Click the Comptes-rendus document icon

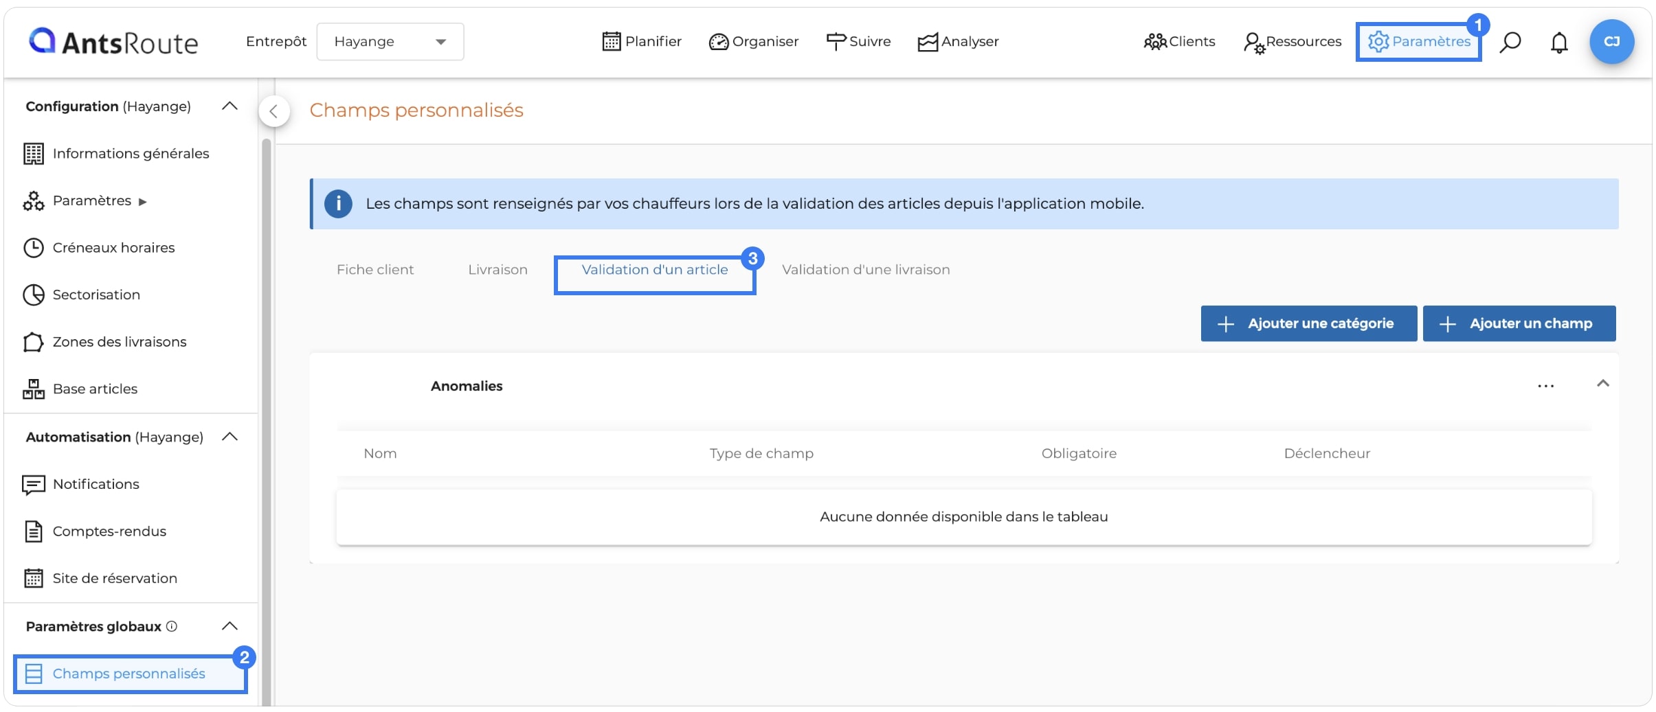34,531
